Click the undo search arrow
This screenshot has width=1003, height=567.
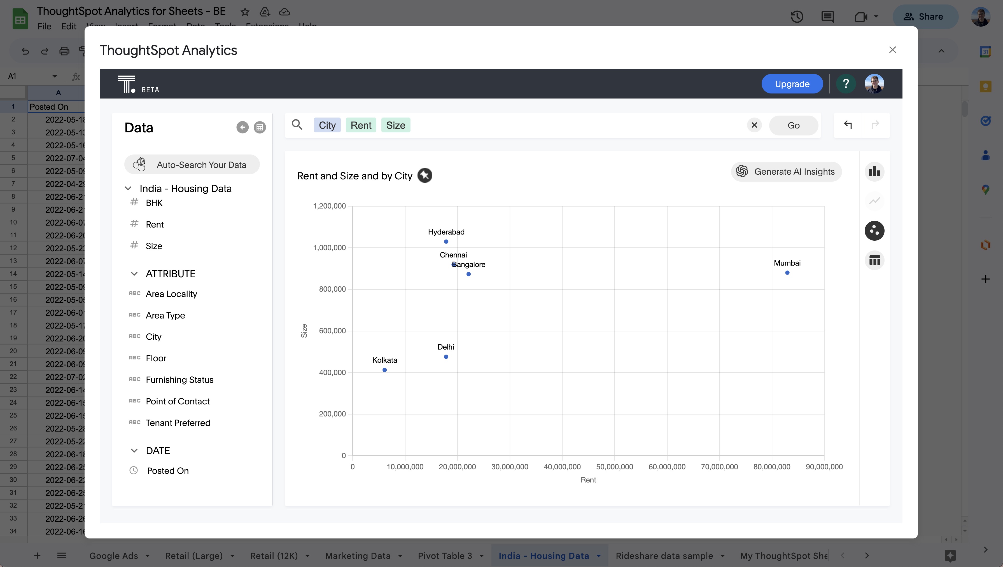click(848, 125)
